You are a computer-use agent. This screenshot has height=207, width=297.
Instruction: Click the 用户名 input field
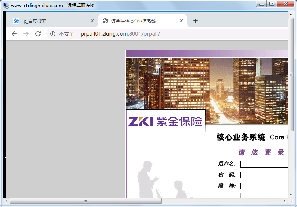pyautogui.click(x=264, y=164)
